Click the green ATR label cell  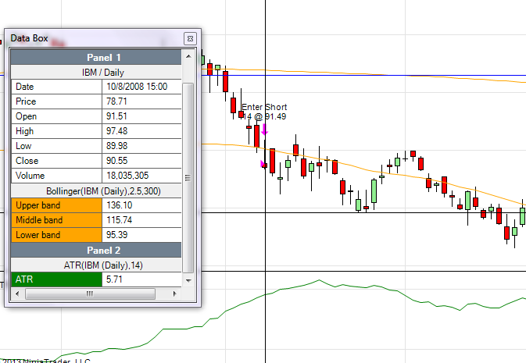tap(56, 279)
